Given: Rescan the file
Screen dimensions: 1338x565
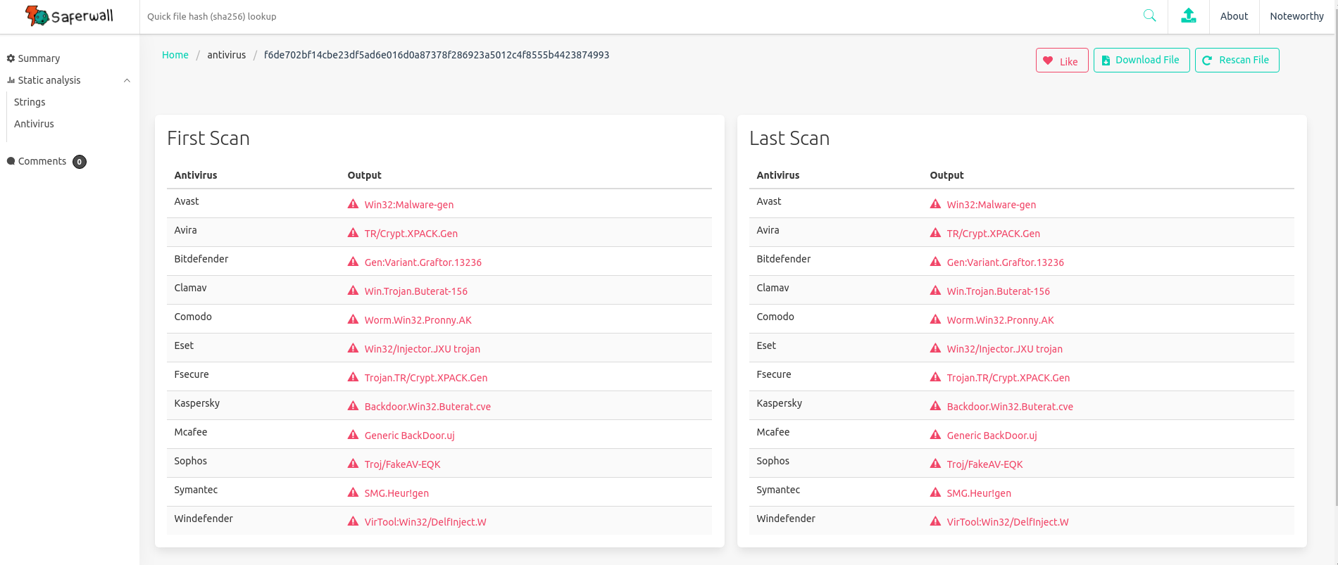Looking at the screenshot, I should pyautogui.click(x=1237, y=60).
